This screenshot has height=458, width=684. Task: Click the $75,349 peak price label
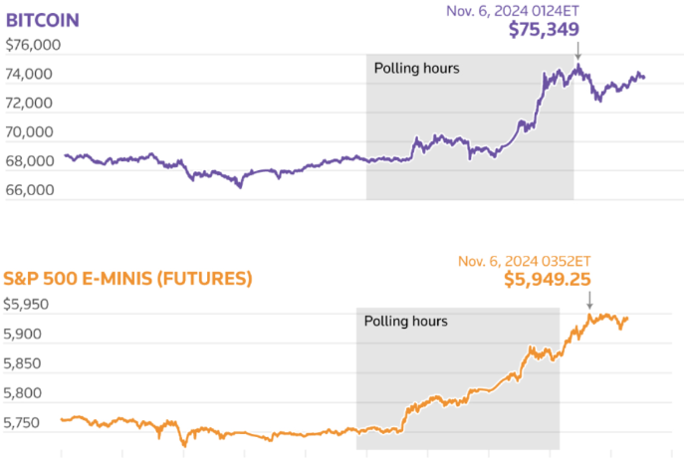point(544,30)
